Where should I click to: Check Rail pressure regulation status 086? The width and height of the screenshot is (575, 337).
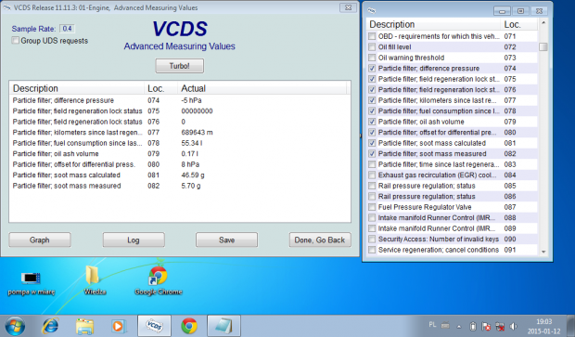tap(372, 196)
